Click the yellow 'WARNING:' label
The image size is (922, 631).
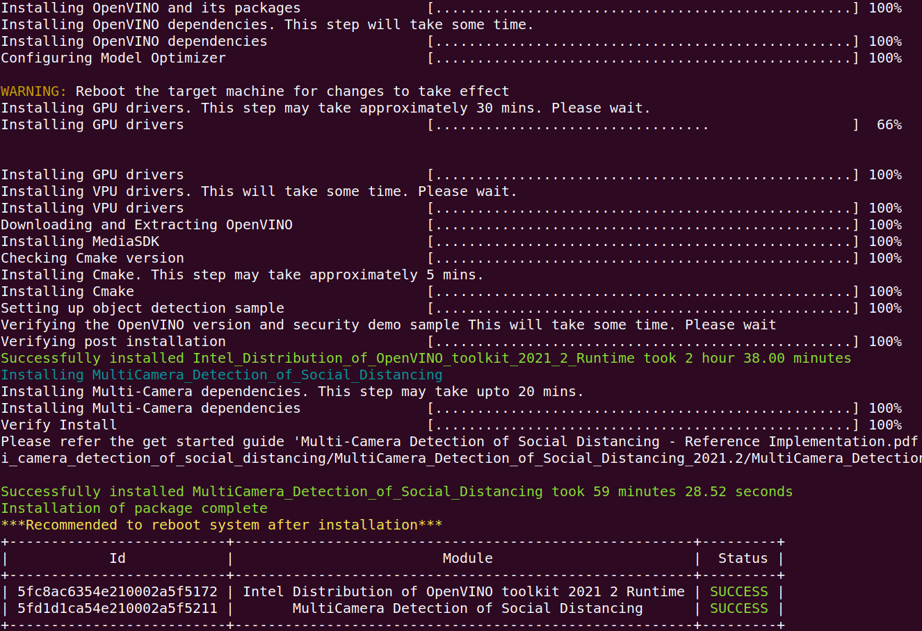[34, 92]
